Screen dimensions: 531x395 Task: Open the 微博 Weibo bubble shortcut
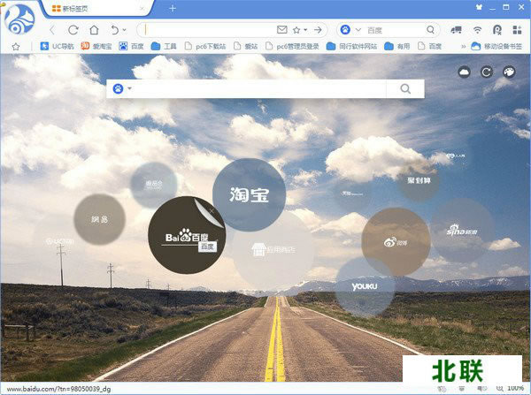(396, 242)
